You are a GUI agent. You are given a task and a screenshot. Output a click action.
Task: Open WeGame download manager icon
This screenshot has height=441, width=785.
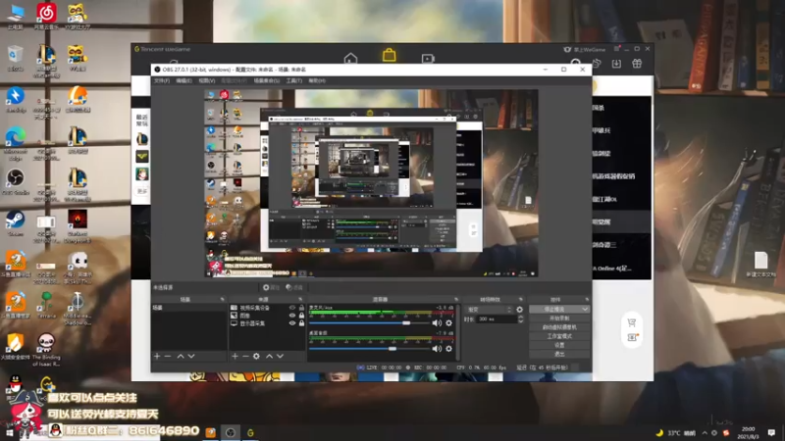616,64
